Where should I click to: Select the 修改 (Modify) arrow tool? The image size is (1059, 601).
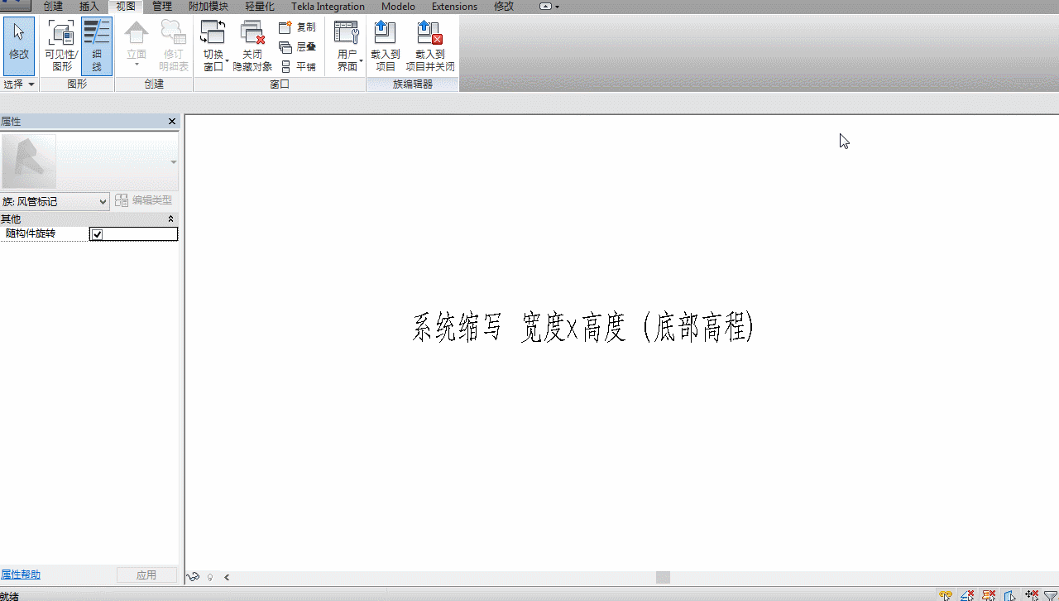point(18,46)
